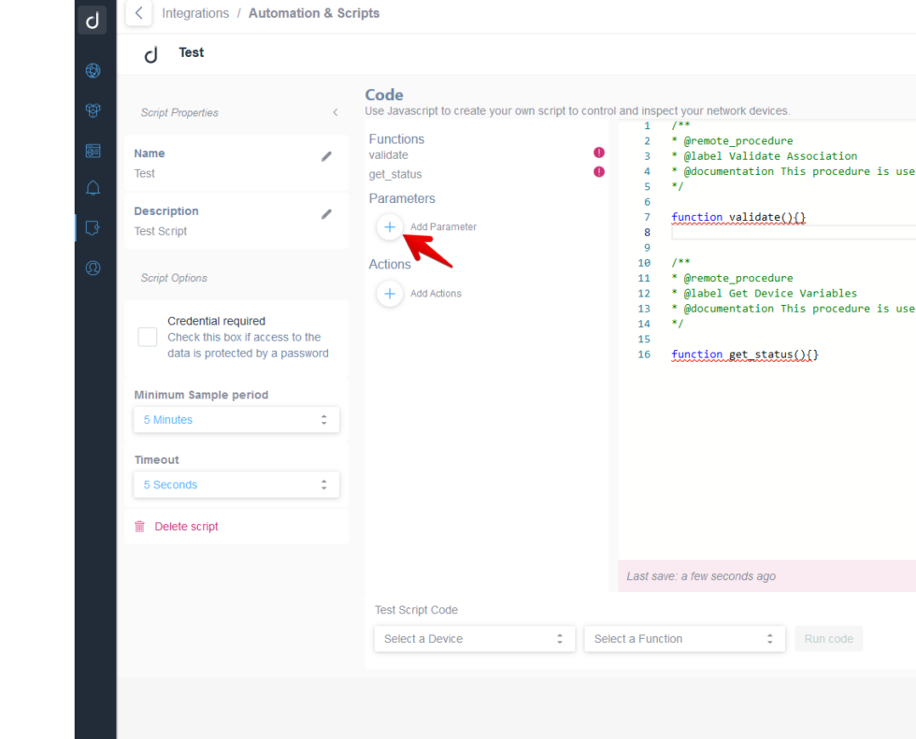
Task: Select the active scripts sidebar icon
Action: (93, 227)
